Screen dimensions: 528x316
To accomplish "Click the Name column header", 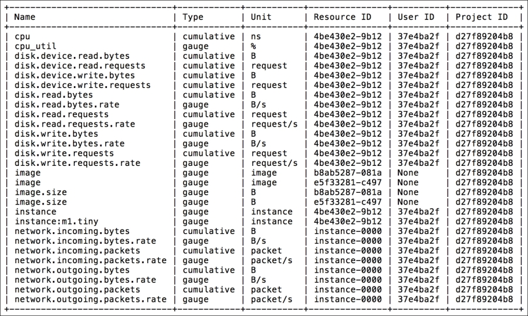I will (25, 17).
